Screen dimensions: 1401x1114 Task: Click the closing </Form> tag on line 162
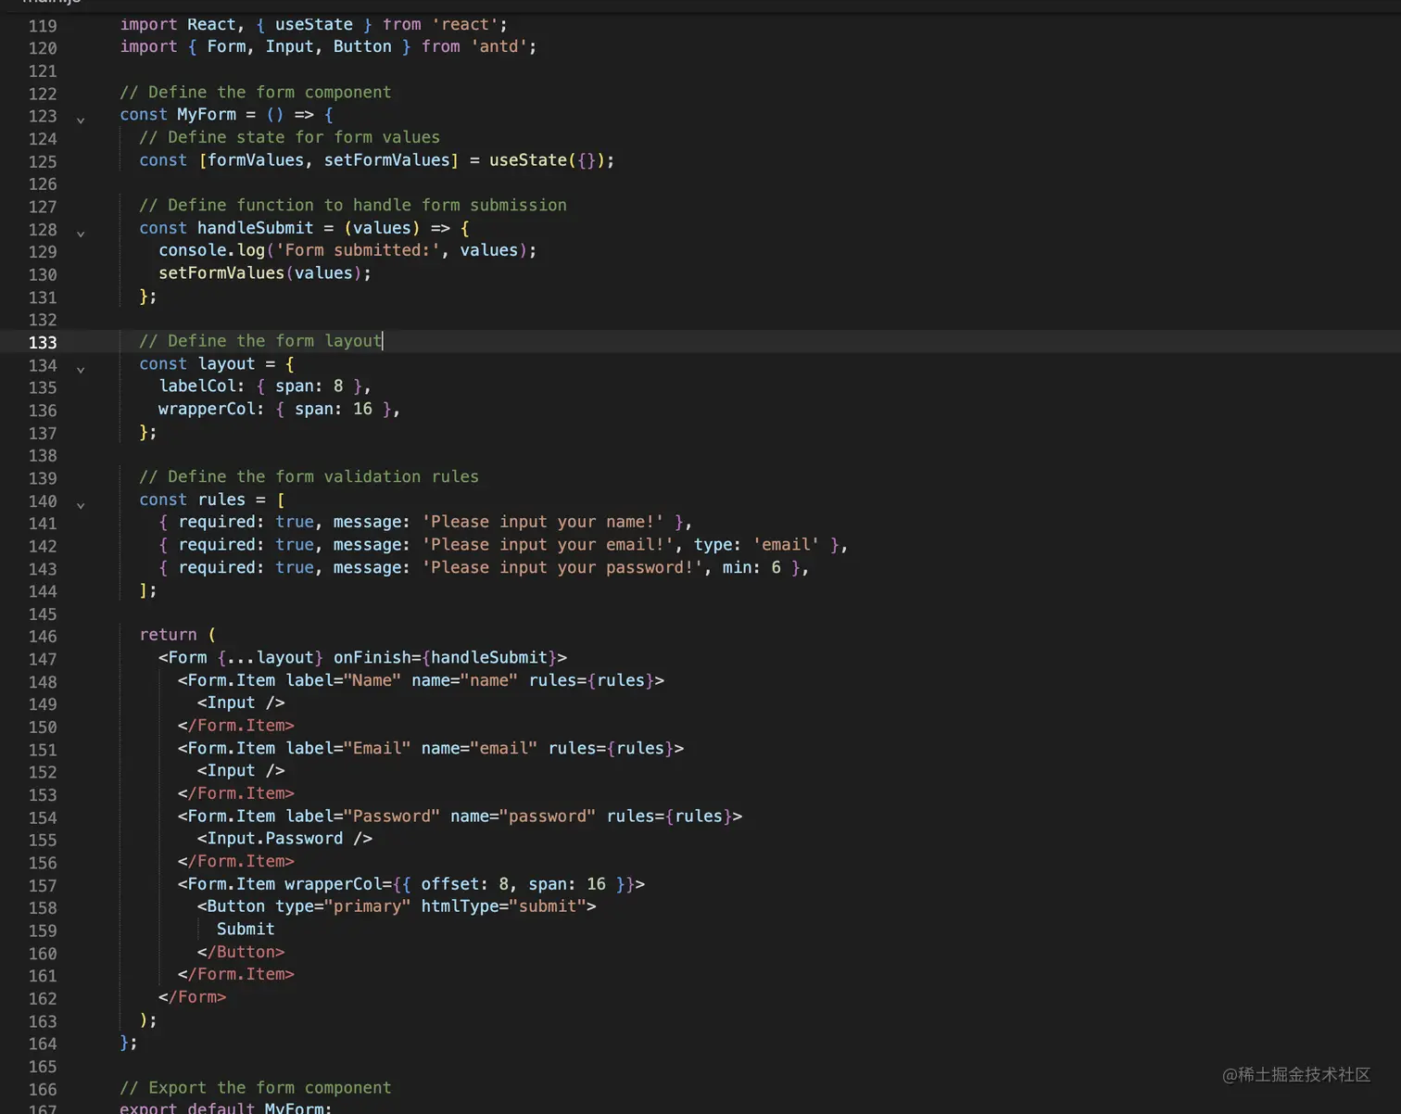193,997
